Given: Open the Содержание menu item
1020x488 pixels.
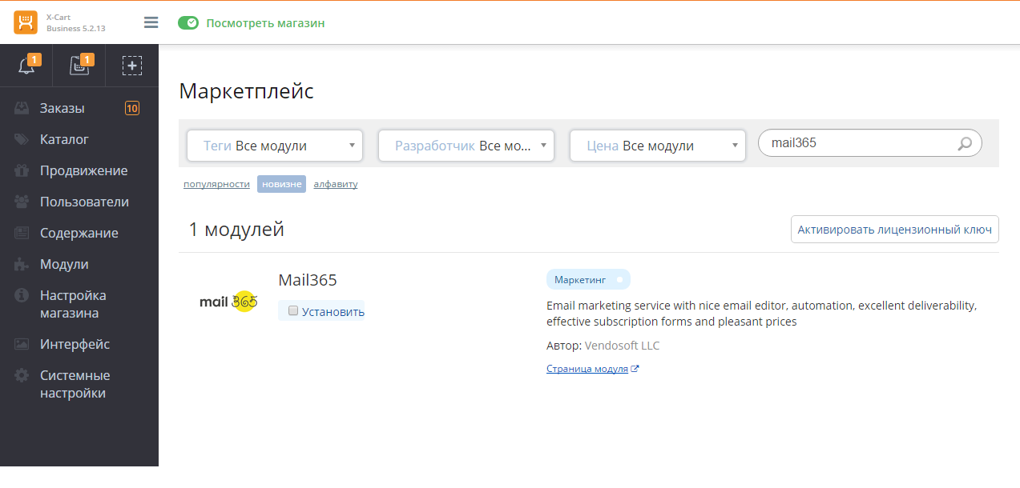Looking at the screenshot, I should point(79,233).
